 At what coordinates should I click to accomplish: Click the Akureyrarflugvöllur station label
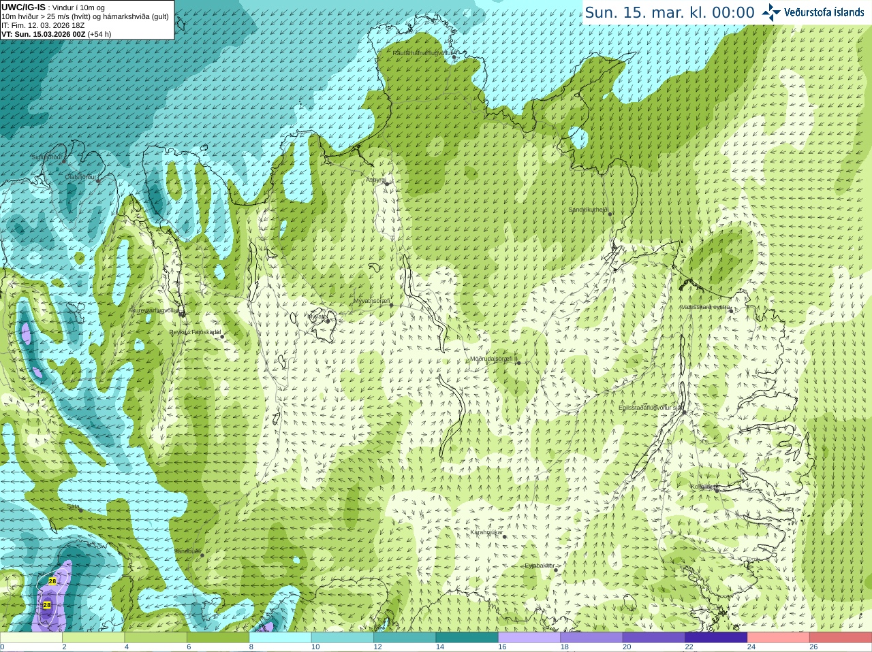point(154,310)
